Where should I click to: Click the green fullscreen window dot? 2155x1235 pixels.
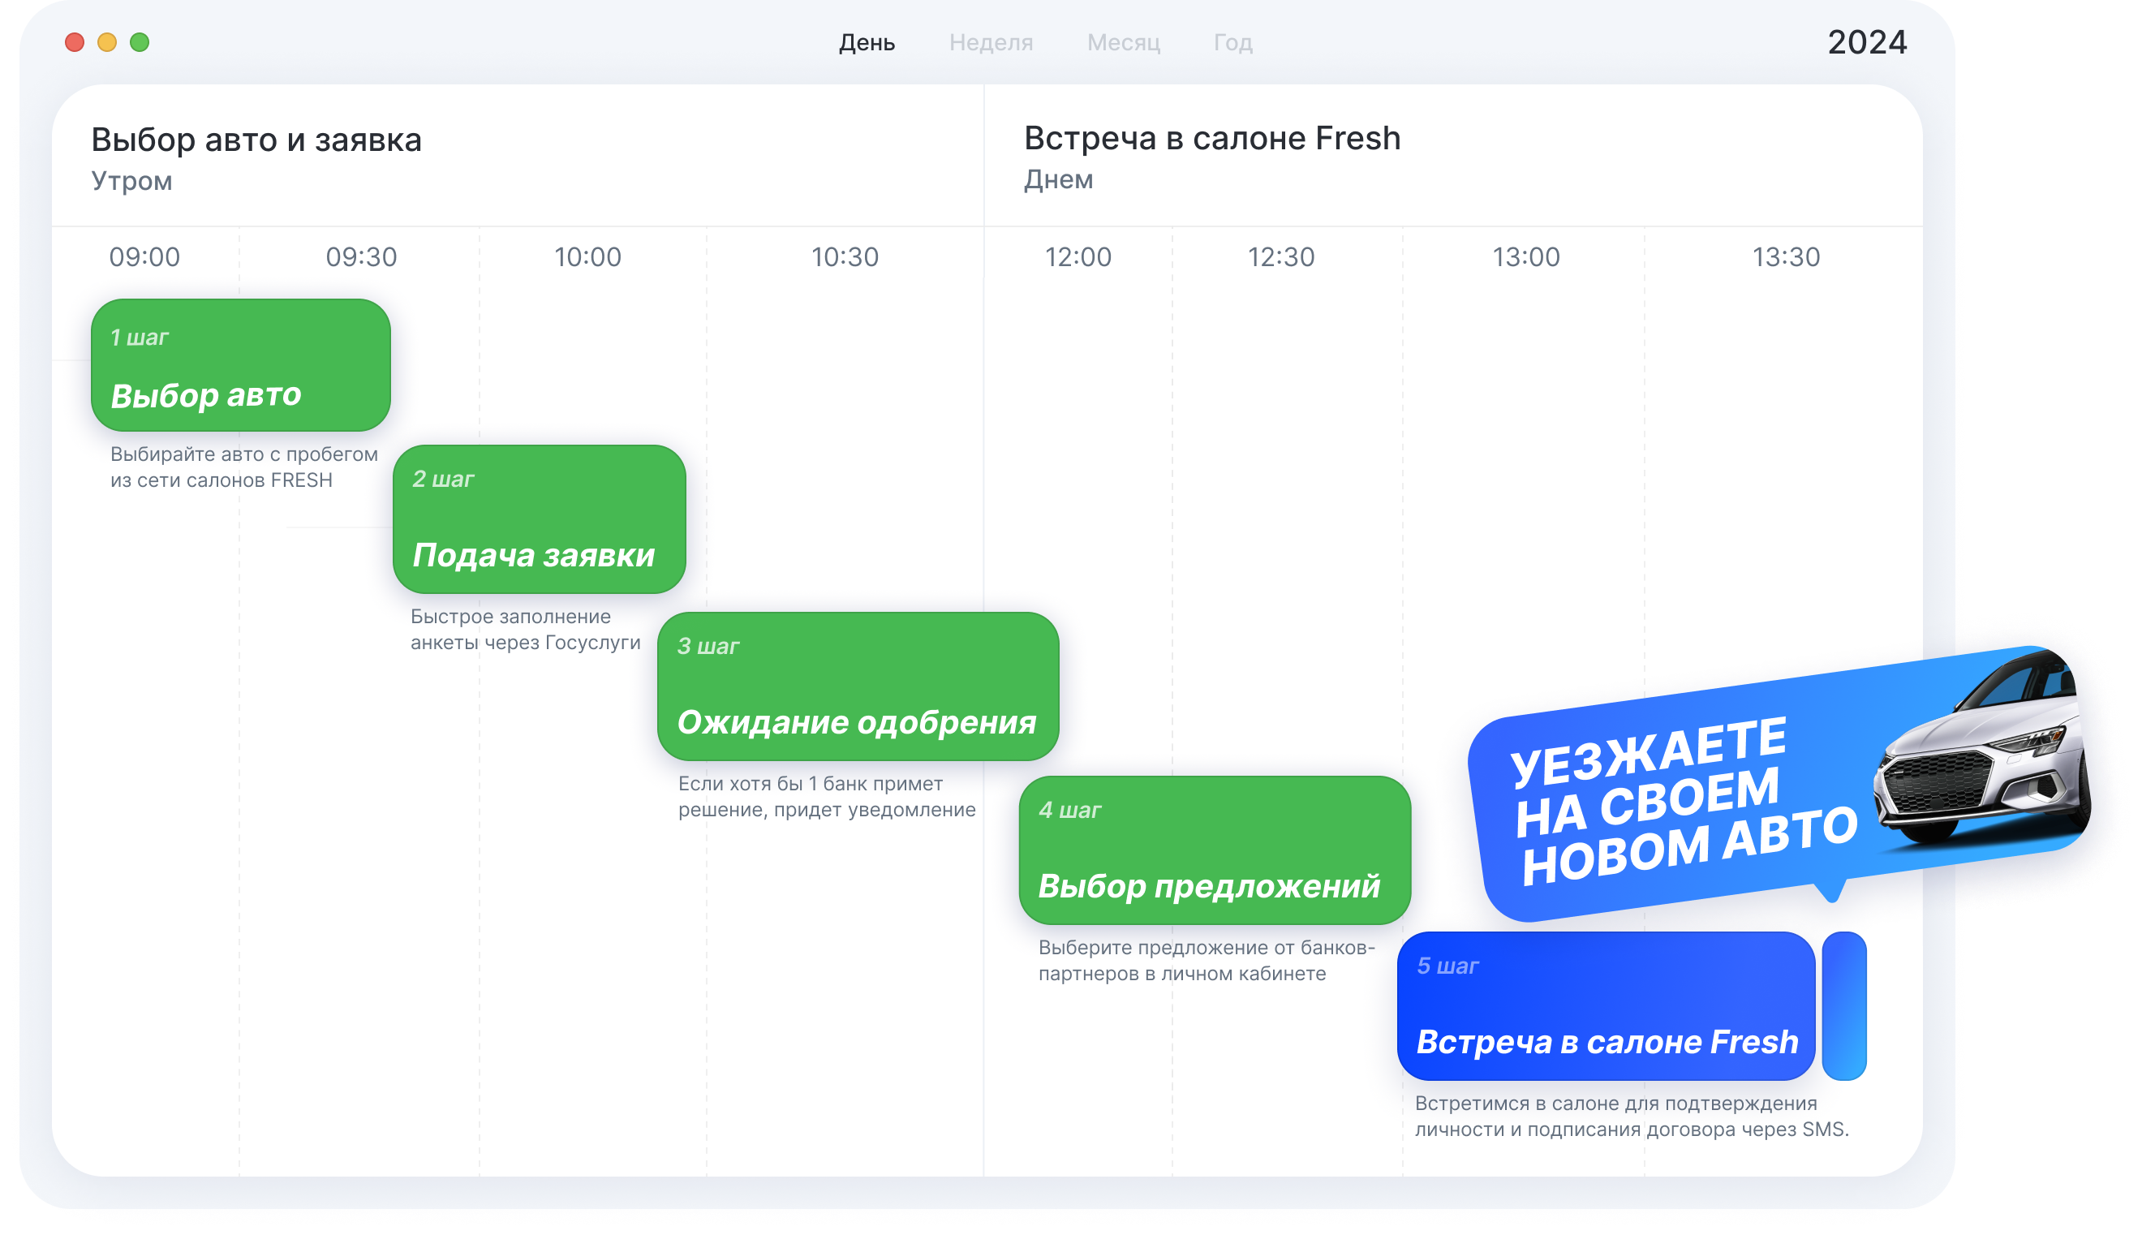[140, 42]
